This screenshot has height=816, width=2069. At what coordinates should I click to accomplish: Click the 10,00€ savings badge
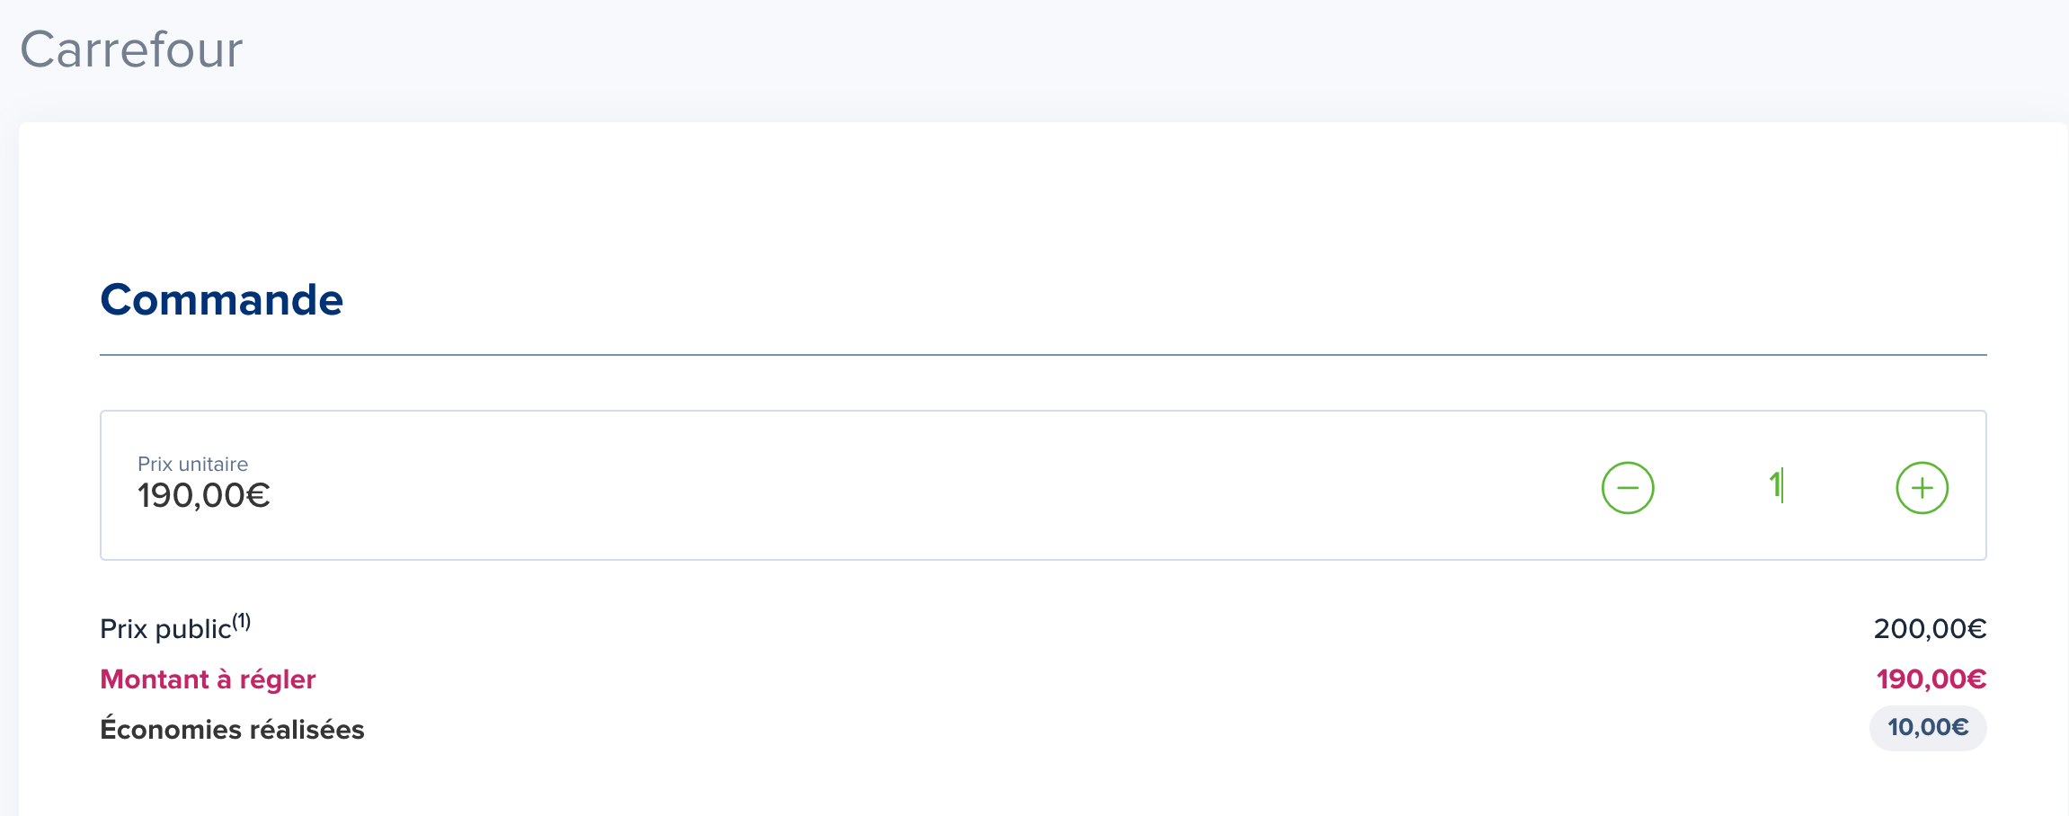pyautogui.click(x=1928, y=728)
